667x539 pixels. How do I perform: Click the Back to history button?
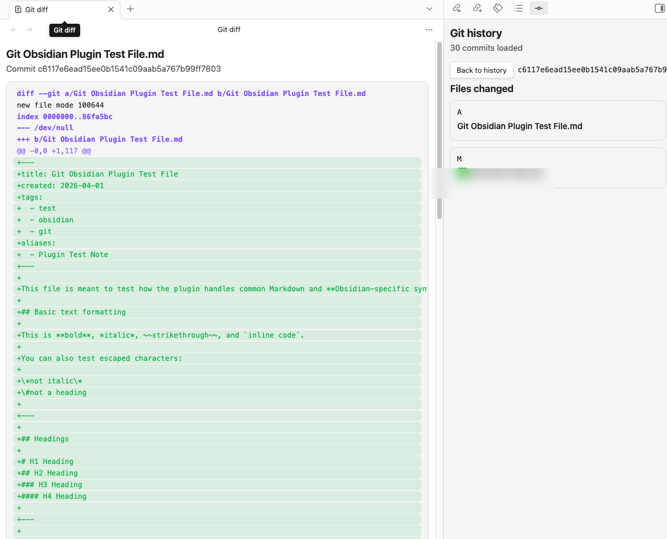(481, 70)
